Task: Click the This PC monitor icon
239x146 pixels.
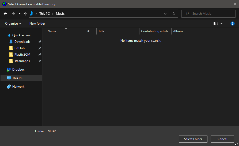Action: coord(9,78)
